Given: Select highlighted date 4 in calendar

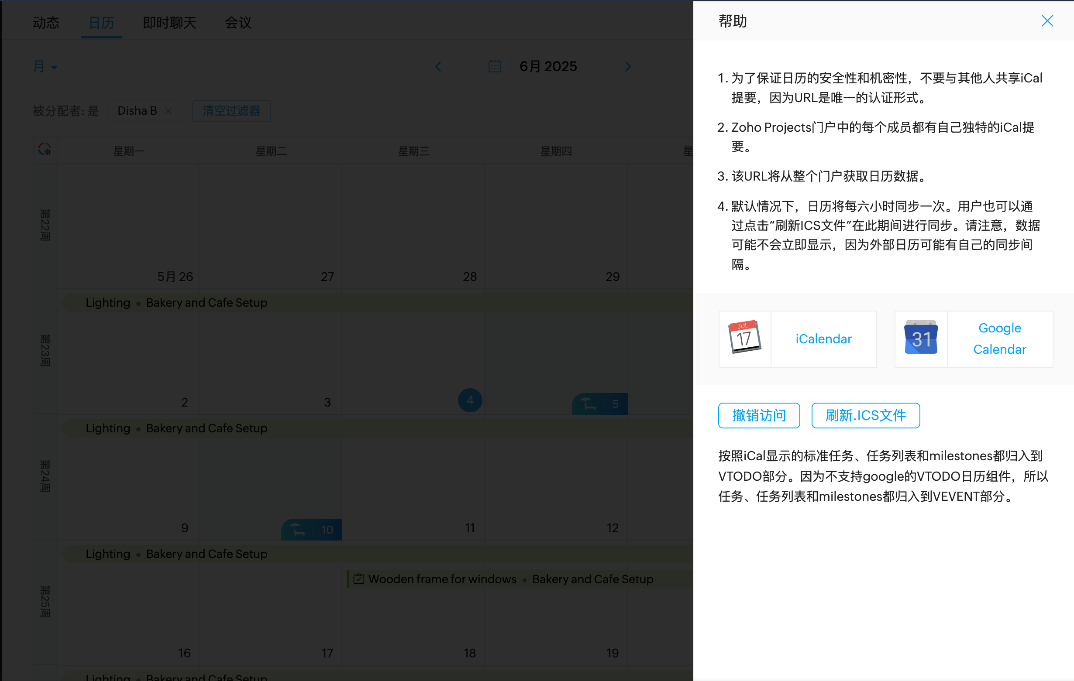Looking at the screenshot, I should click(470, 400).
